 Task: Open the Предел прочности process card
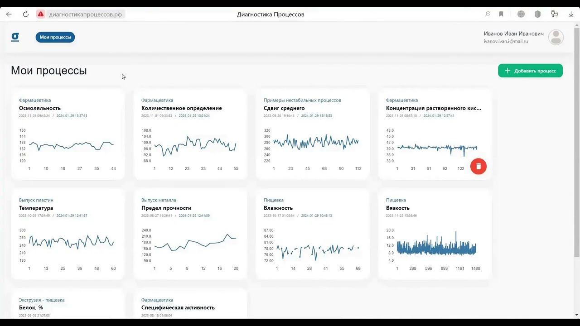pos(190,234)
